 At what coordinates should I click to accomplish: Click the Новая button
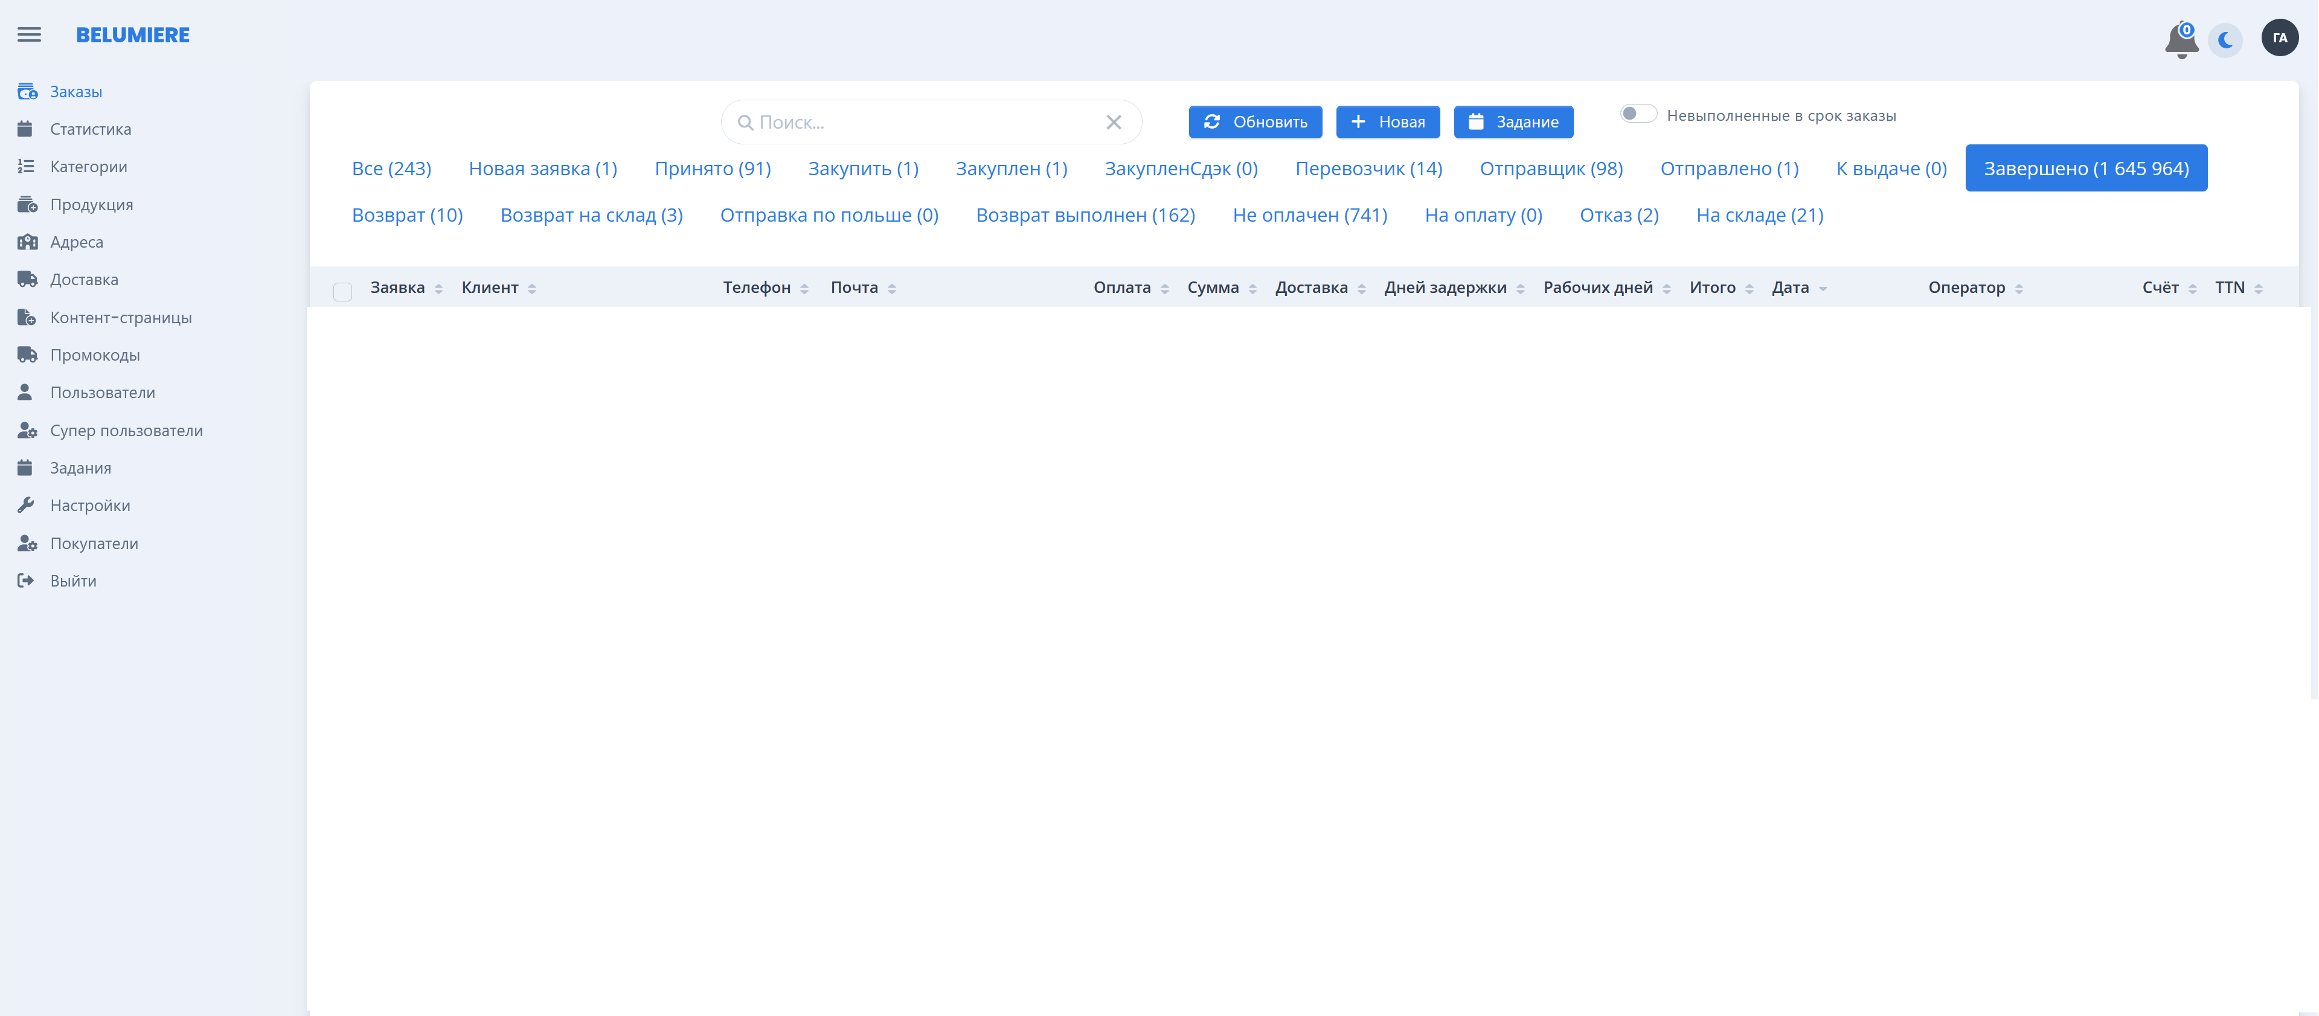click(x=1387, y=123)
